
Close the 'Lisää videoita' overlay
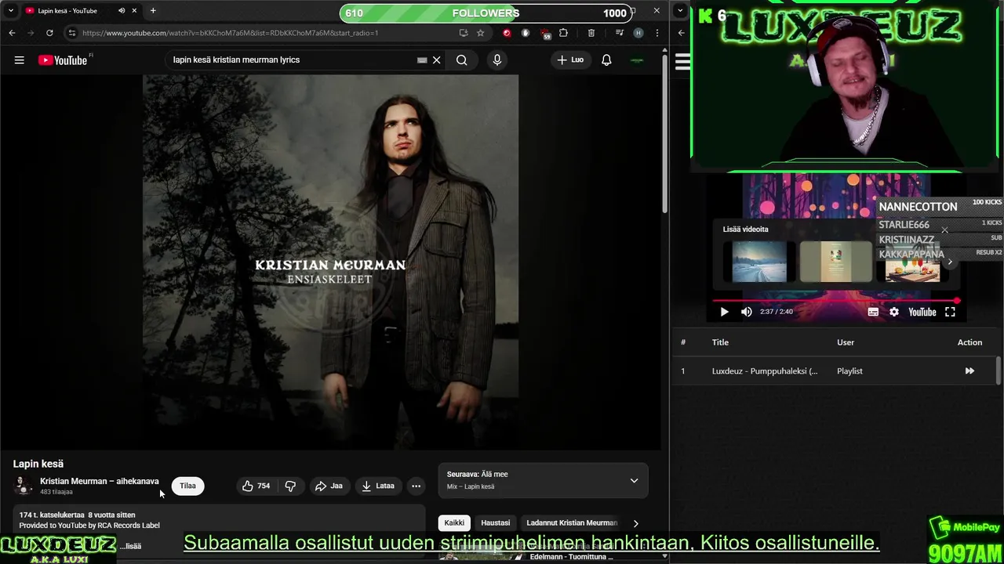pos(944,230)
